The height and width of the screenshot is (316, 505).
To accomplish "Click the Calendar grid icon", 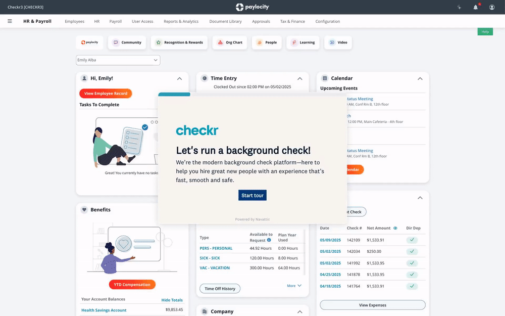I will click(x=325, y=78).
